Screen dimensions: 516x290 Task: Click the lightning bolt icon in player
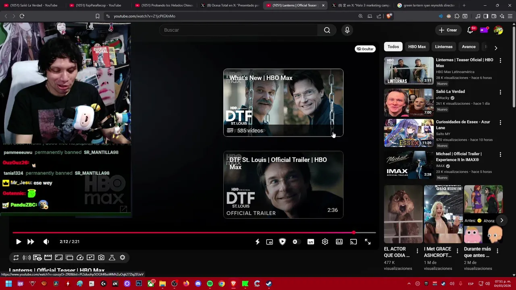pos(257,242)
